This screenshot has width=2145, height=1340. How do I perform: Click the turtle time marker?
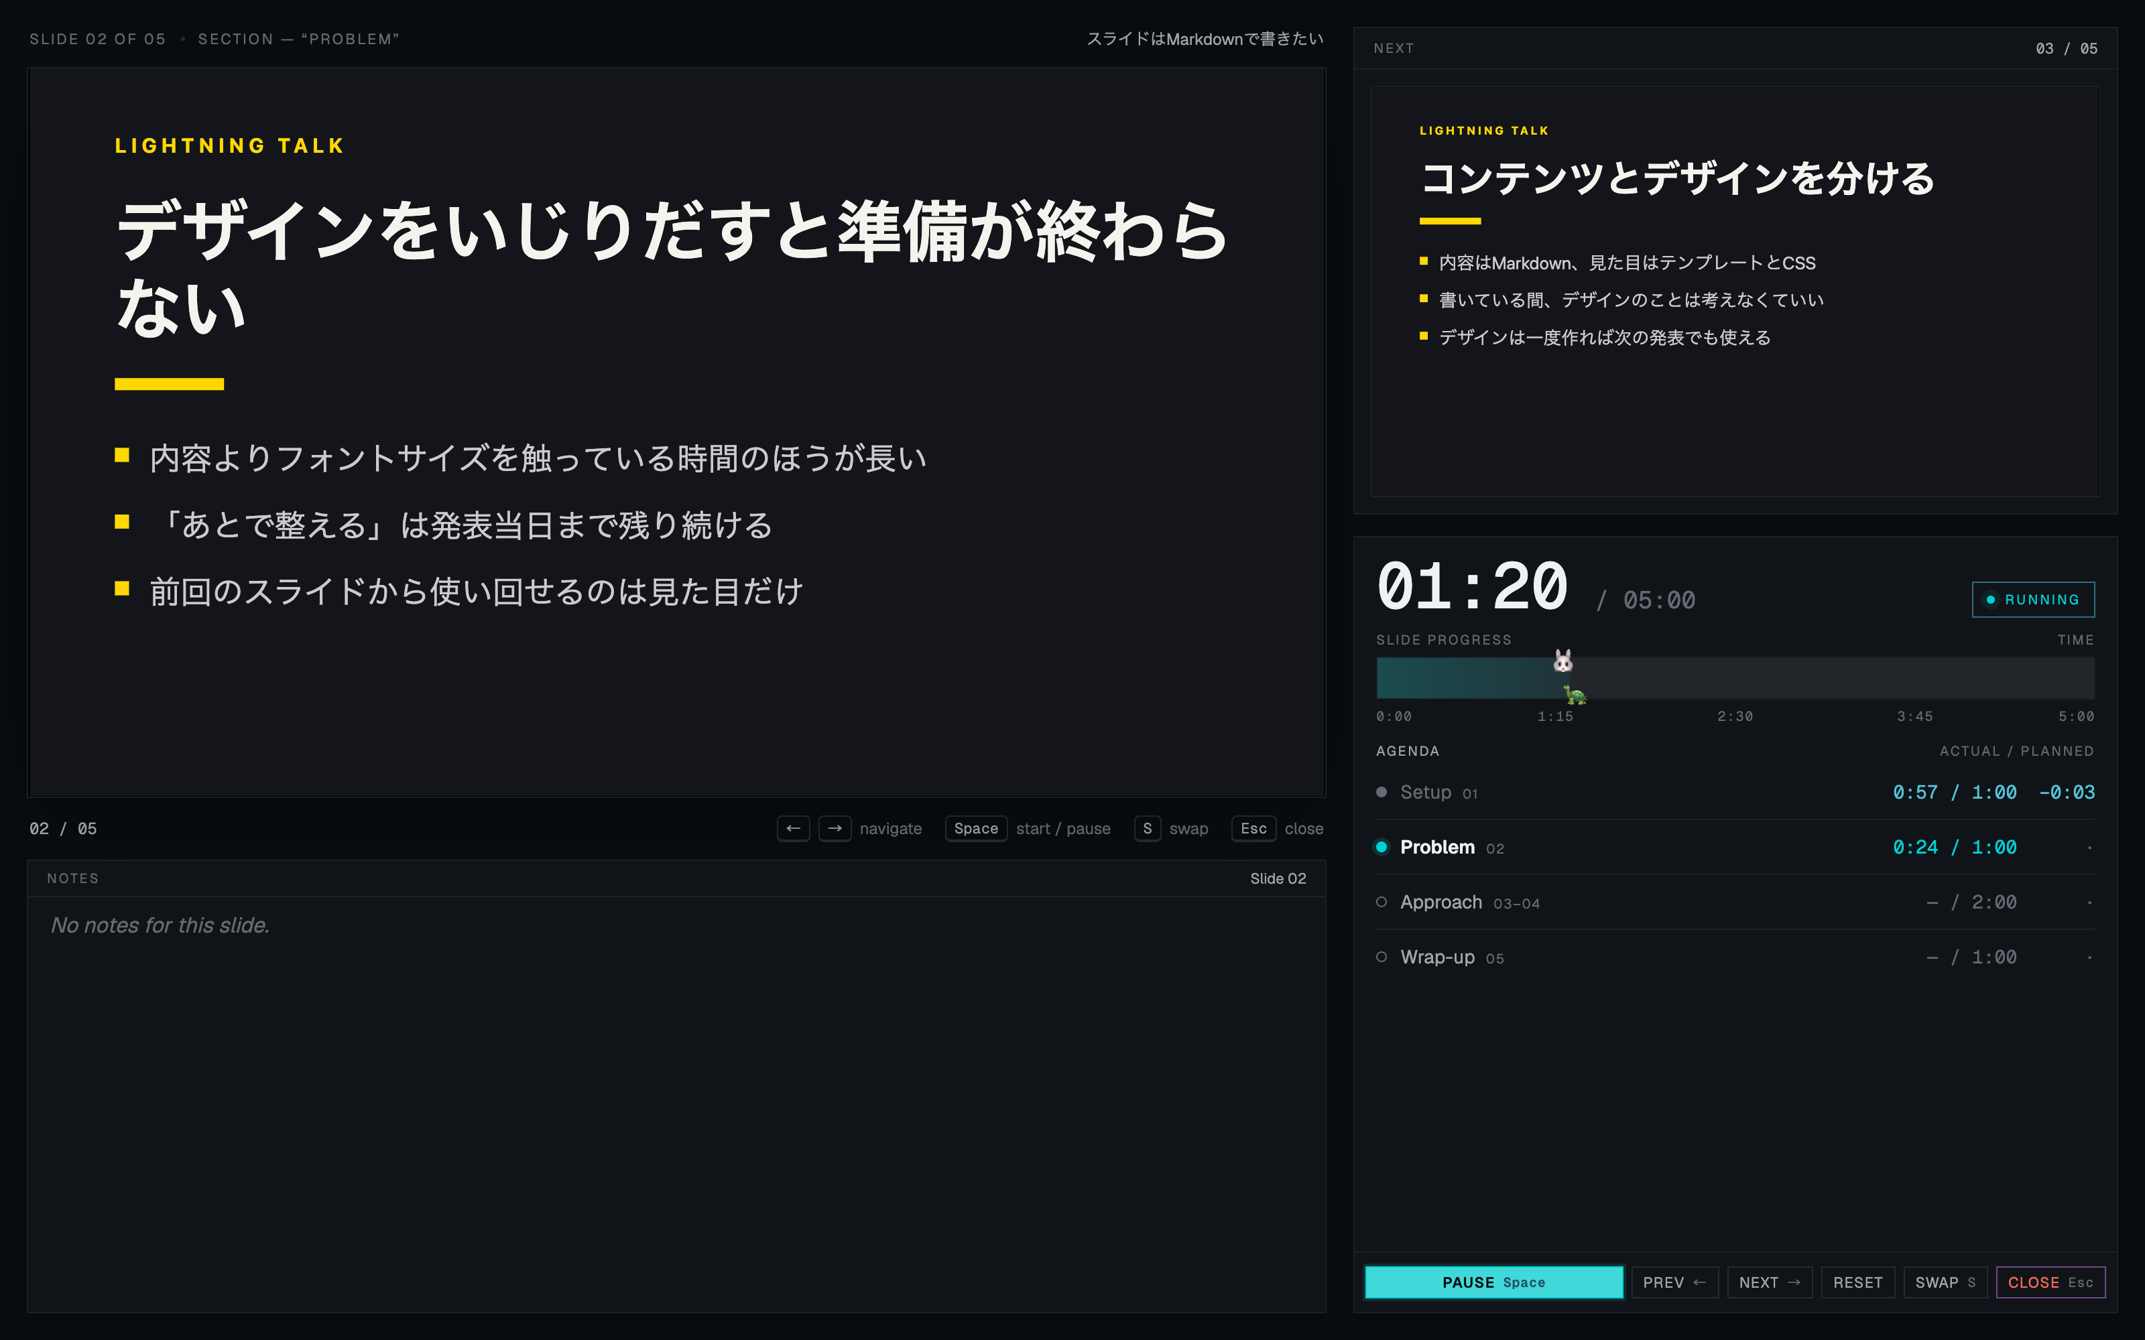pyautogui.click(x=1574, y=694)
